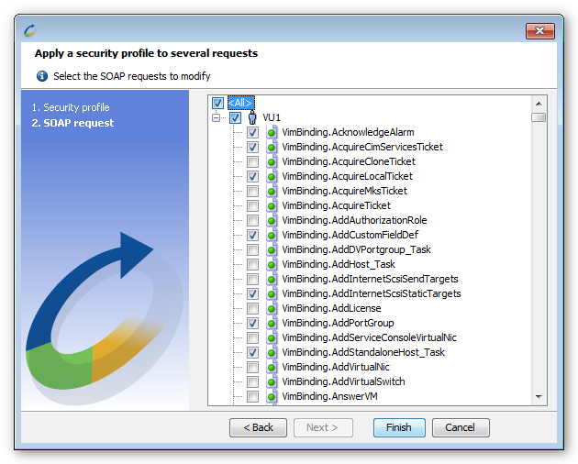578x464 pixels.
Task: Go back with the < Back button
Action: pos(258,427)
